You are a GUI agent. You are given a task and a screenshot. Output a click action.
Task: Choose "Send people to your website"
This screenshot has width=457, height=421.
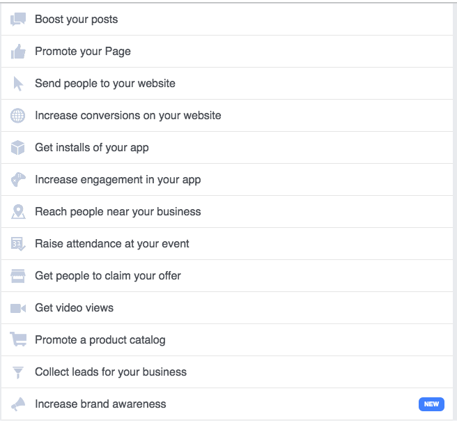coord(105,84)
